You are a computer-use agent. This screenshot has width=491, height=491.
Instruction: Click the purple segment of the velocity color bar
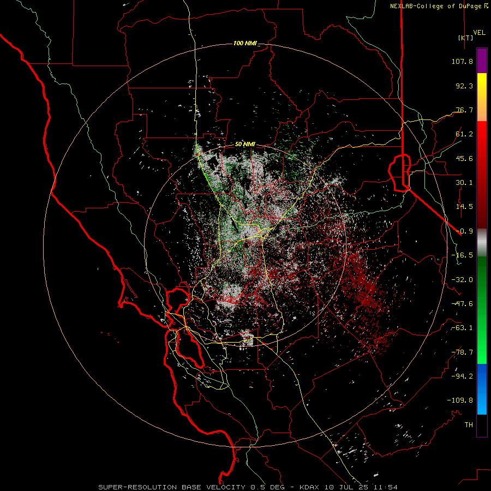[x=482, y=61]
